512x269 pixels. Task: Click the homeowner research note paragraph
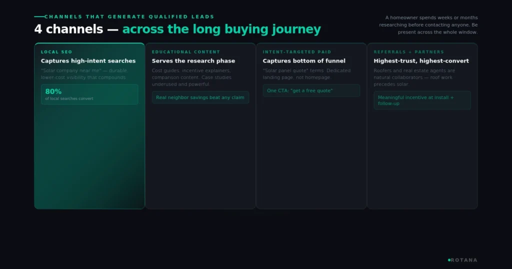click(428, 25)
